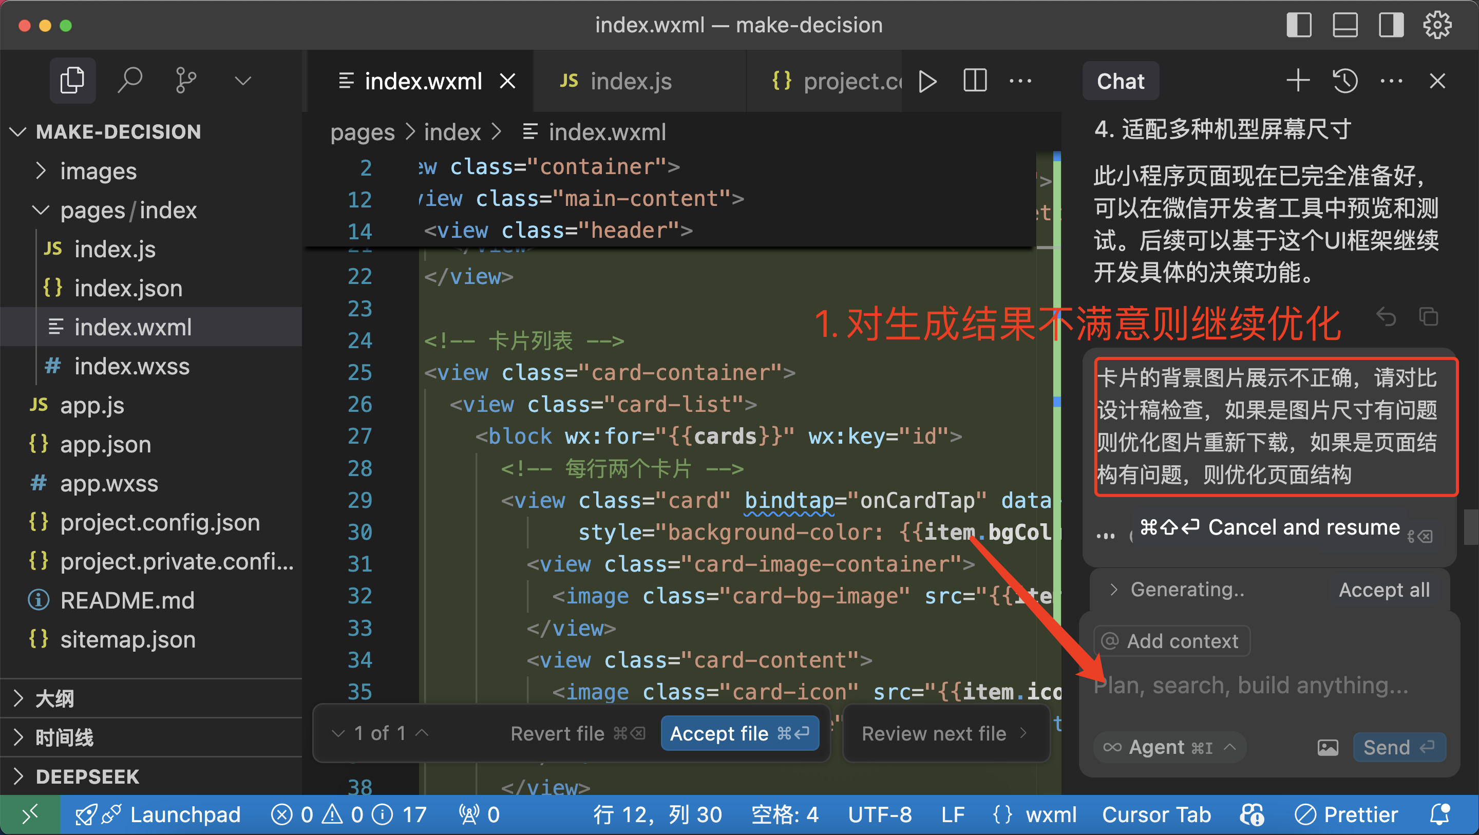Expand the images folder
Screen dimensions: 1479x835
(98, 171)
